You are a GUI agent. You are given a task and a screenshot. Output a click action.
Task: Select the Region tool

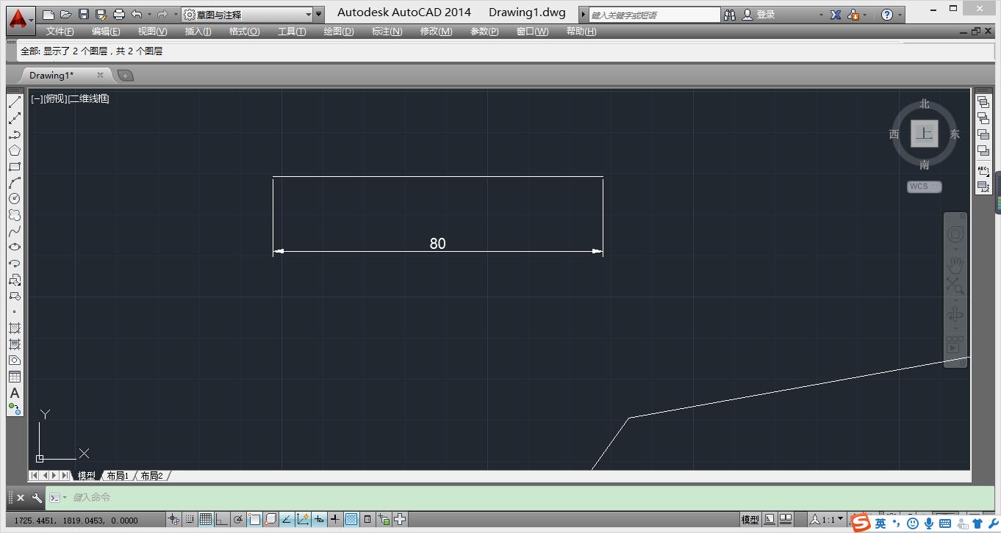tap(15, 360)
